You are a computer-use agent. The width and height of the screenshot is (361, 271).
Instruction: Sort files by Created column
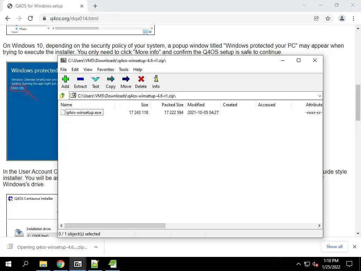click(238, 104)
